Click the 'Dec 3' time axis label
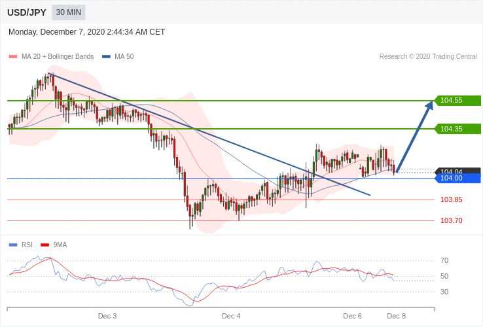 click(107, 317)
